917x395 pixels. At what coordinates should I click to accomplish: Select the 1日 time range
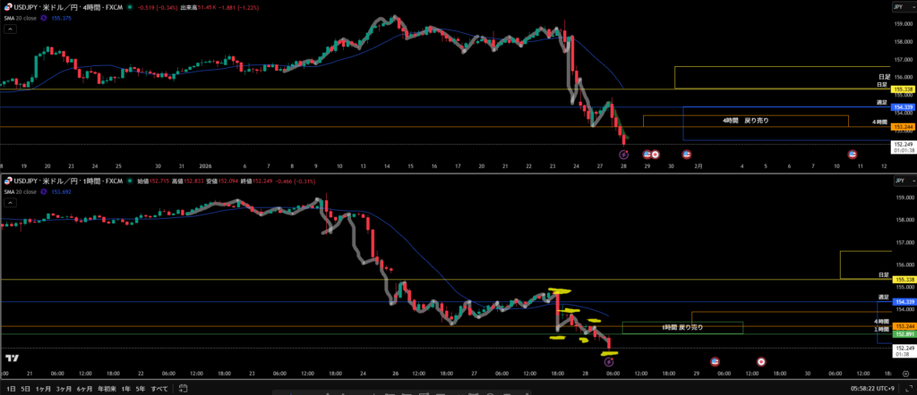(x=9, y=389)
